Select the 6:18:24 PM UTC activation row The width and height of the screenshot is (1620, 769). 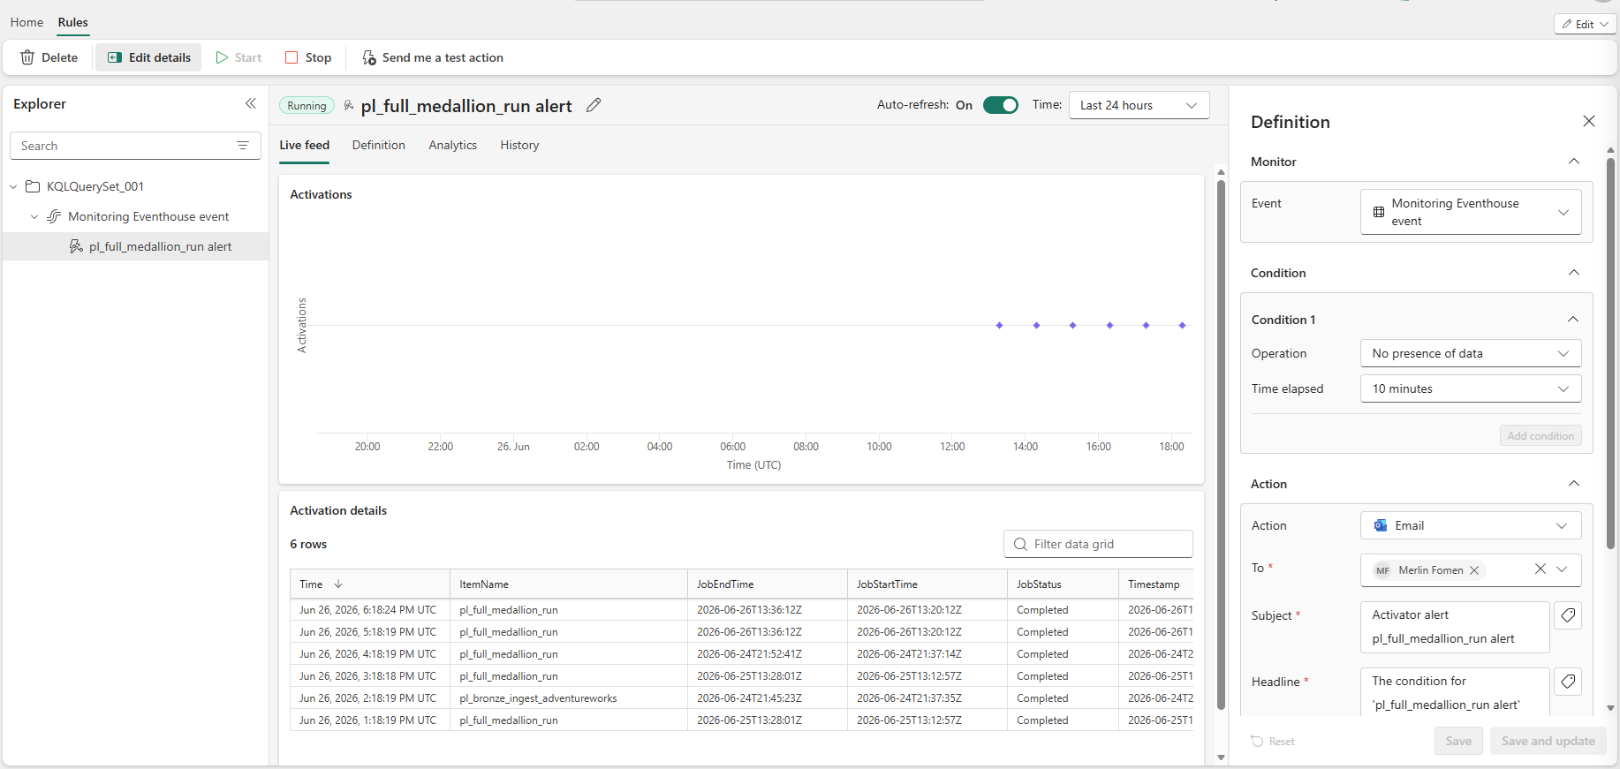click(x=741, y=610)
